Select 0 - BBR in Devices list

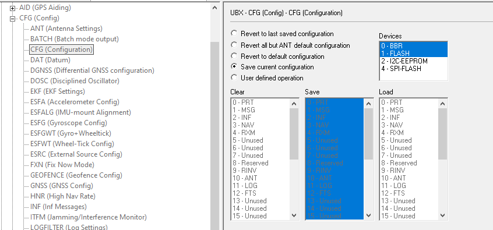tap(413, 46)
